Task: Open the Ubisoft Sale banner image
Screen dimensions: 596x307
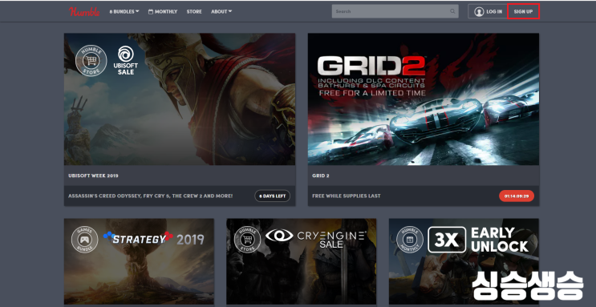Action: pyautogui.click(x=180, y=99)
